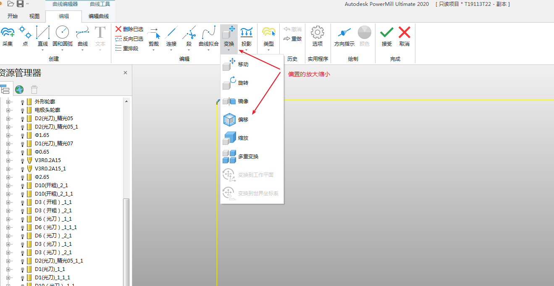Click the 投影 projection icon
This screenshot has width=554, height=286.
click(247, 33)
